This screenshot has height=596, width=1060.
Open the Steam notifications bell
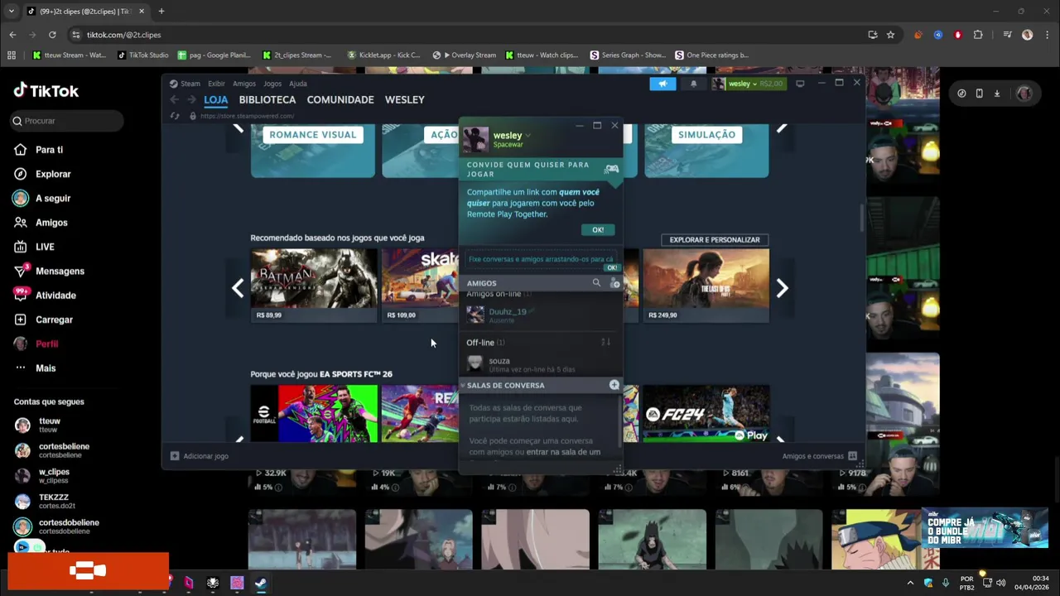pos(693,84)
